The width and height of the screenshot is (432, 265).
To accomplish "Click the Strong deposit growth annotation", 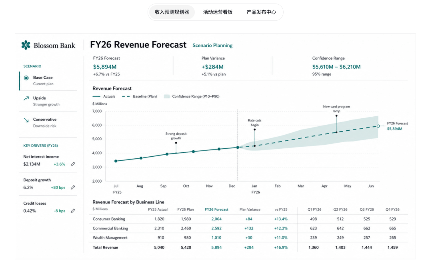I will point(176,136).
